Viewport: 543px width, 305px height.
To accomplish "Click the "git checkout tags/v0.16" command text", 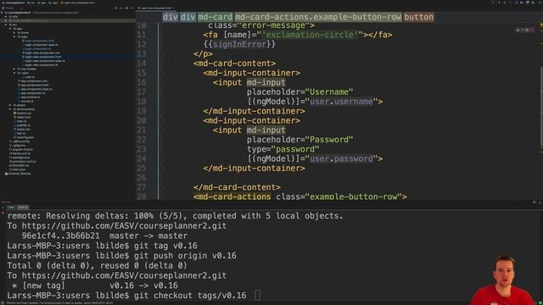I will 190,296.
